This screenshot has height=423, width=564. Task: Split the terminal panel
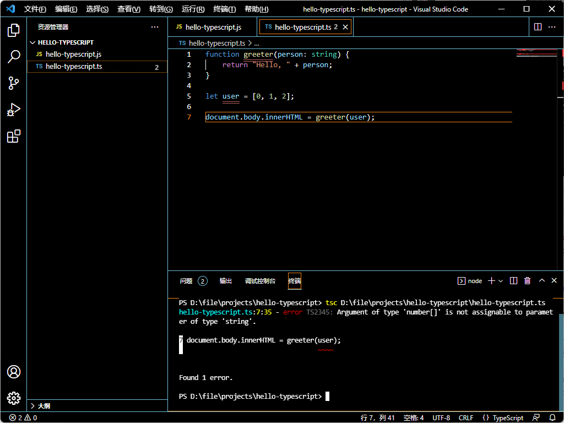[x=513, y=281]
